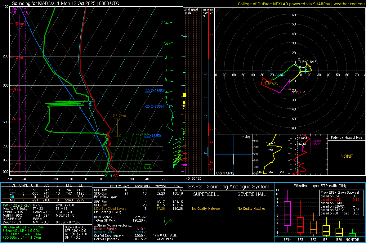Click the Potential Hazard Type heading

[x=346, y=137]
